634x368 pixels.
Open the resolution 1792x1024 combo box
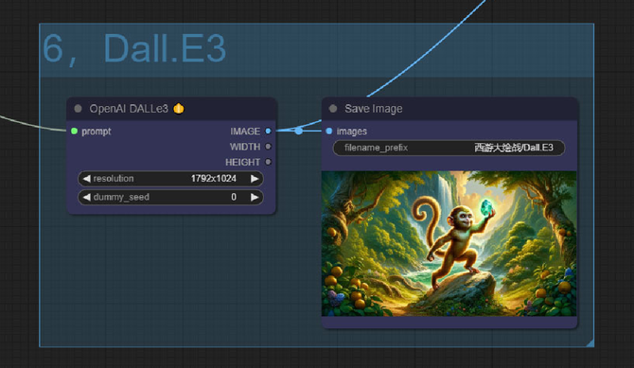click(x=170, y=179)
